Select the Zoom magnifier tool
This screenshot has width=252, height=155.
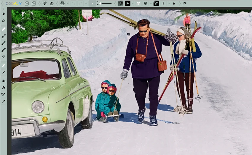[x=3, y=21]
